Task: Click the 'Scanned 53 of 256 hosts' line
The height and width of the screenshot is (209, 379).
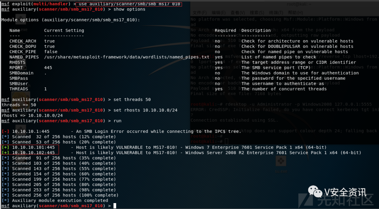Action: pos(59,142)
